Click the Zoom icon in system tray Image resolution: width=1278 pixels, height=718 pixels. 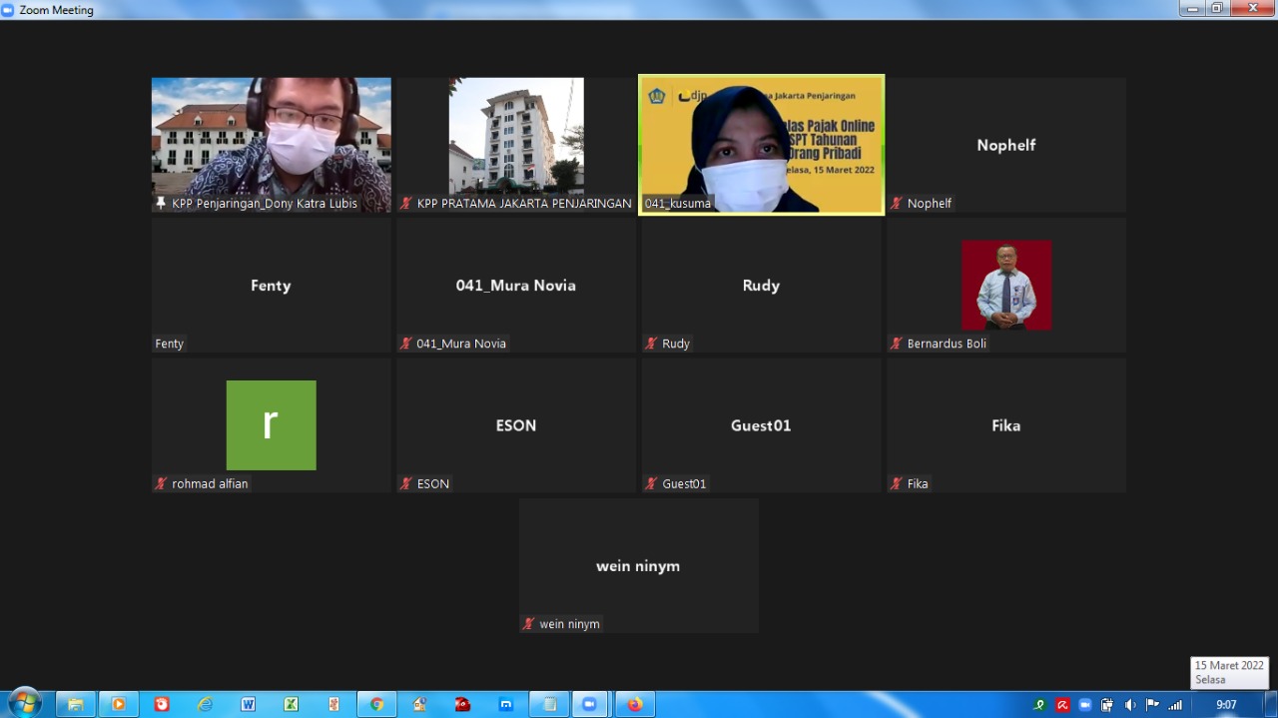point(1085,705)
